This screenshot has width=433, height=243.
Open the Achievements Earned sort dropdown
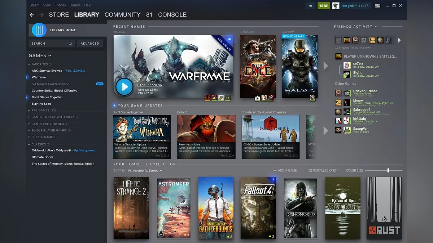(x=145, y=170)
